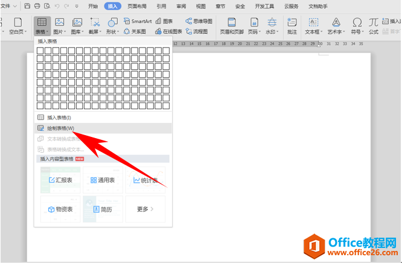Expand the 形状 shapes dropdown
The height and width of the screenshot is (263, 402).
click(112, 32)
